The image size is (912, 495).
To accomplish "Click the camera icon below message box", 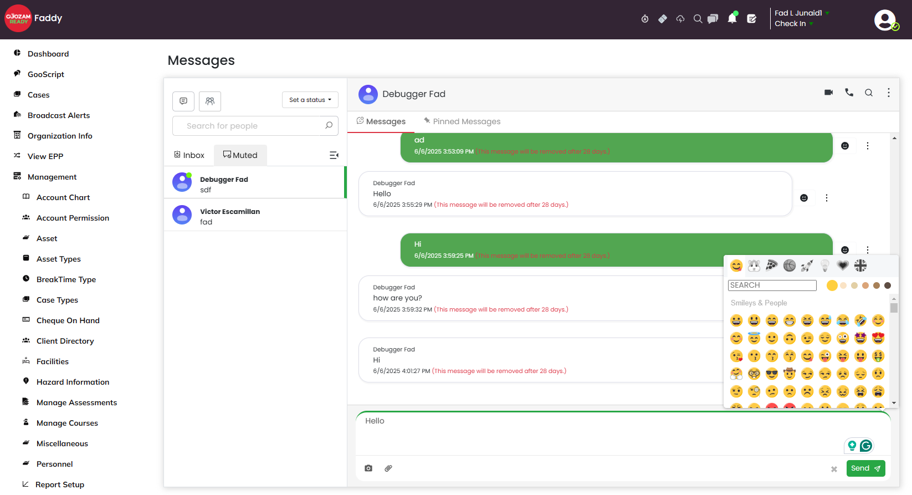I will click(x=368, y=468).
